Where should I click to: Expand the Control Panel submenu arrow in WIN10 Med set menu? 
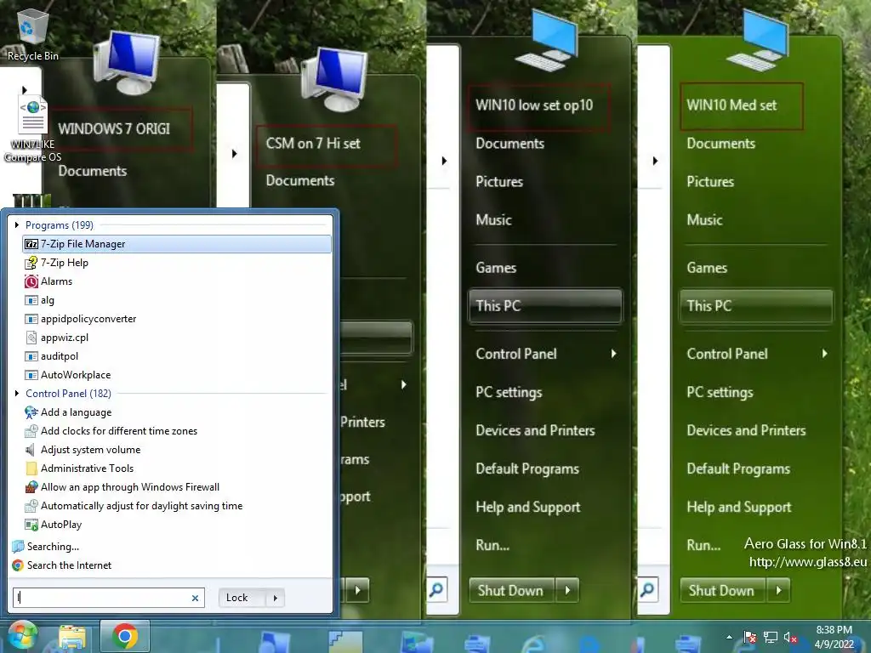824,354
